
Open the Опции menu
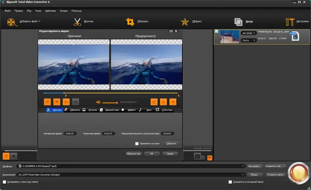pos(63,11)
